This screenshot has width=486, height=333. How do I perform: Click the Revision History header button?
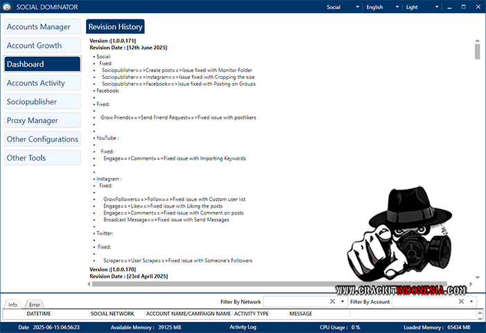tap(115, 27)
